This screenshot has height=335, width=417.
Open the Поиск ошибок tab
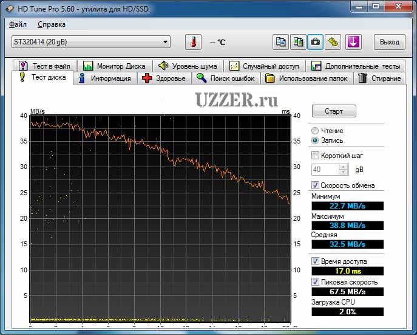click(228, 78)
